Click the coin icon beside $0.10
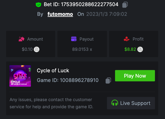Screen dimensions: 165x119 (x=37, y=49)
